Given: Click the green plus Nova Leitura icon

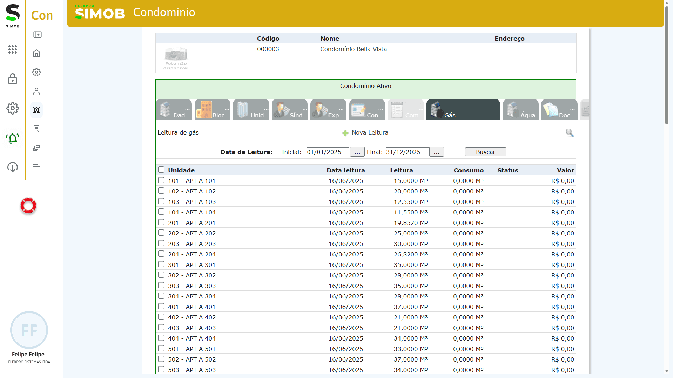Looking at the screenshot, I should click(345, 133).
